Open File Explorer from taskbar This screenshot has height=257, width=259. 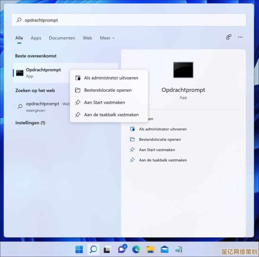pos(150,250)
